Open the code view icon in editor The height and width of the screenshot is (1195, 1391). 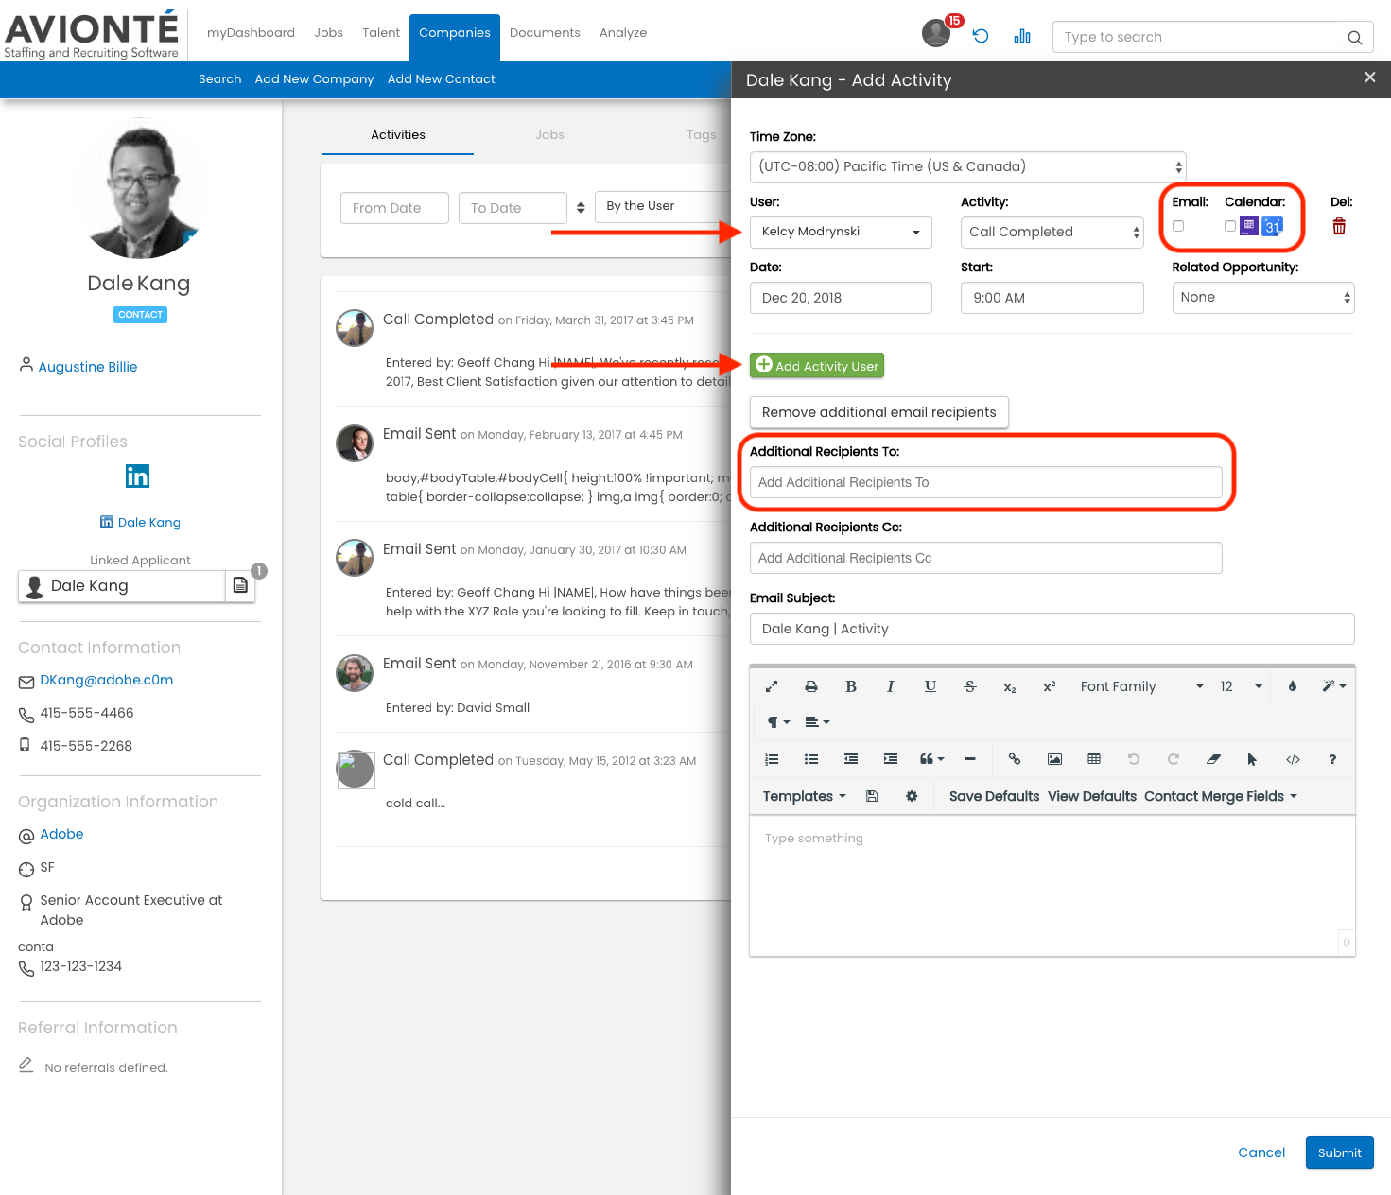(x=1293, y=759)
